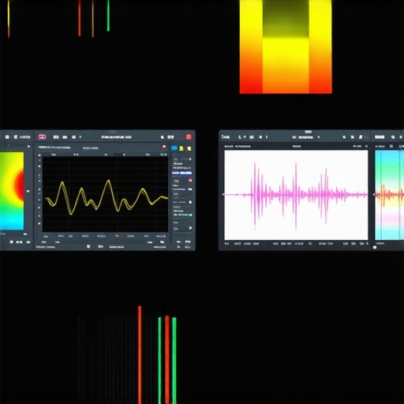
Task: Click the yellow waveform graph display
Action: coord(105,194)
